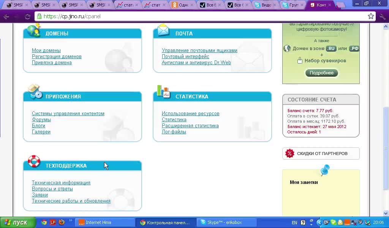Click the address bar URL field
Screen dimensions: 389x228
190,16
